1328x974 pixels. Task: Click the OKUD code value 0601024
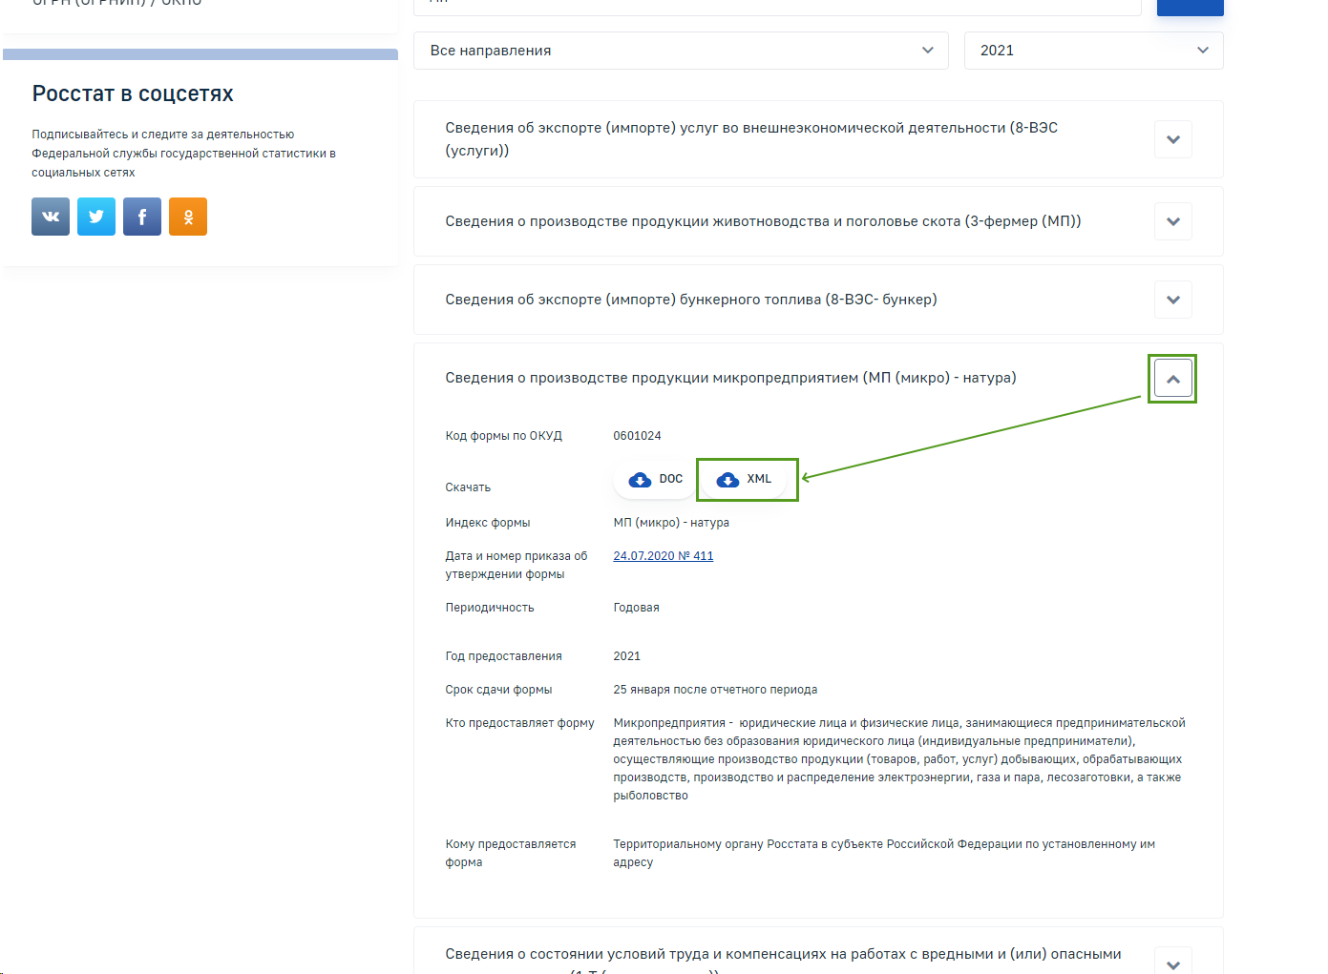click(638, 436)
